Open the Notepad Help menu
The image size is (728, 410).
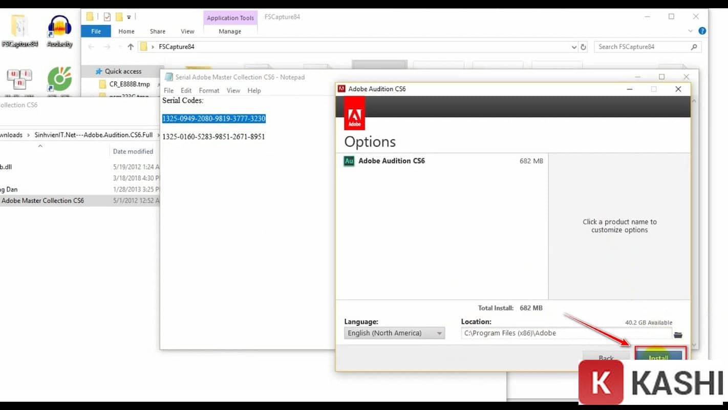point(254,90)
